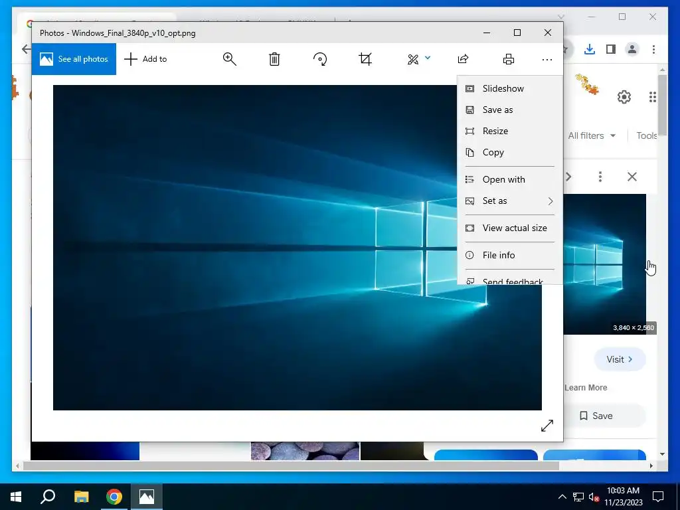Viewport: 680px width, 510px height.
Task: Expand the All filters dropdown
Action: [x=592, y=135]
